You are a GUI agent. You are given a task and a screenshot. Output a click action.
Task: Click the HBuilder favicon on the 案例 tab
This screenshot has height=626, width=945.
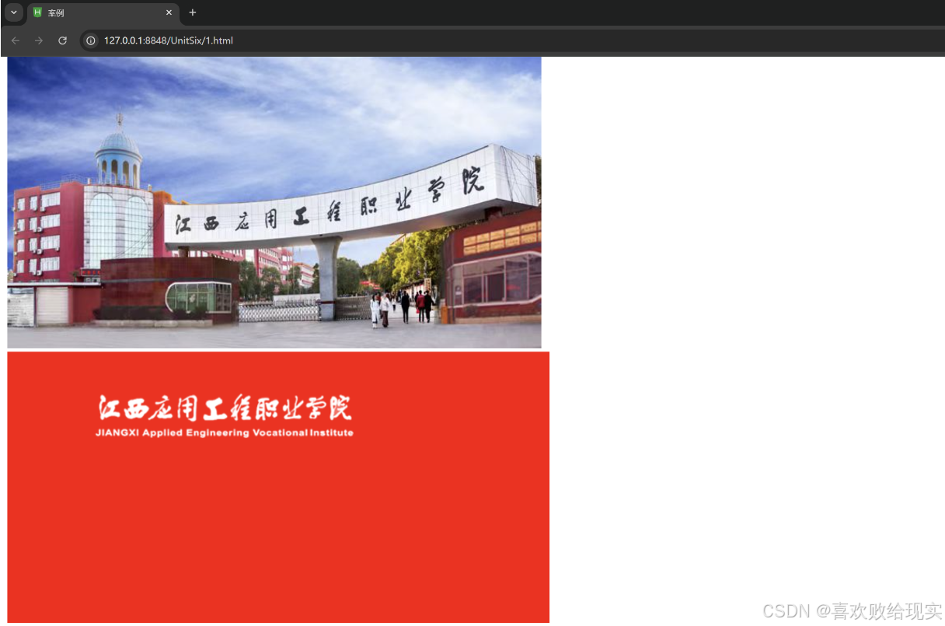pos(37,13)
